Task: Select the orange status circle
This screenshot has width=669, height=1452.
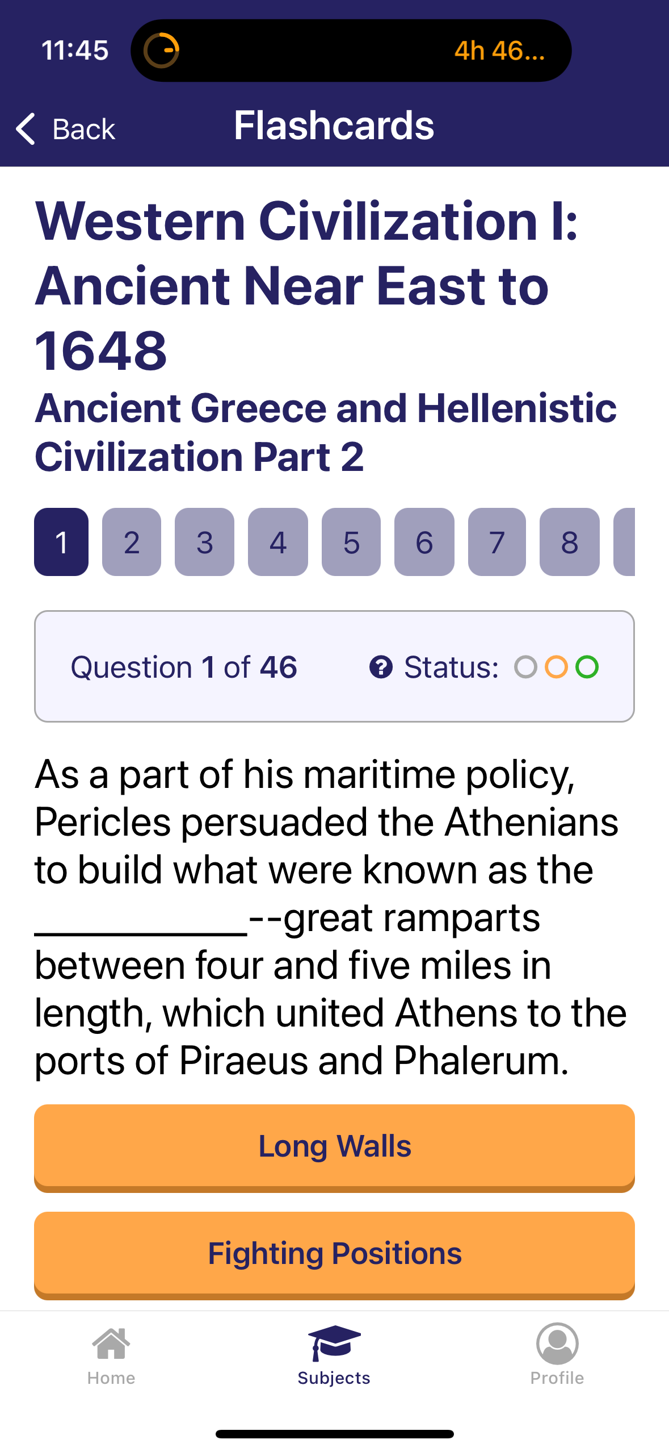Action: (556, 667)
